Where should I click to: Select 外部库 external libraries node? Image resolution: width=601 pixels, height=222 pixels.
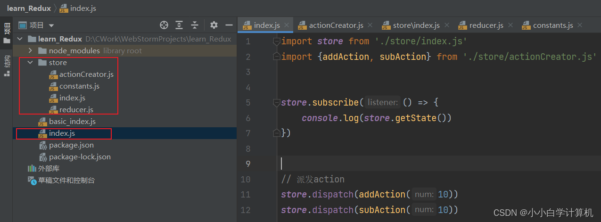click(x=49, y=168)
